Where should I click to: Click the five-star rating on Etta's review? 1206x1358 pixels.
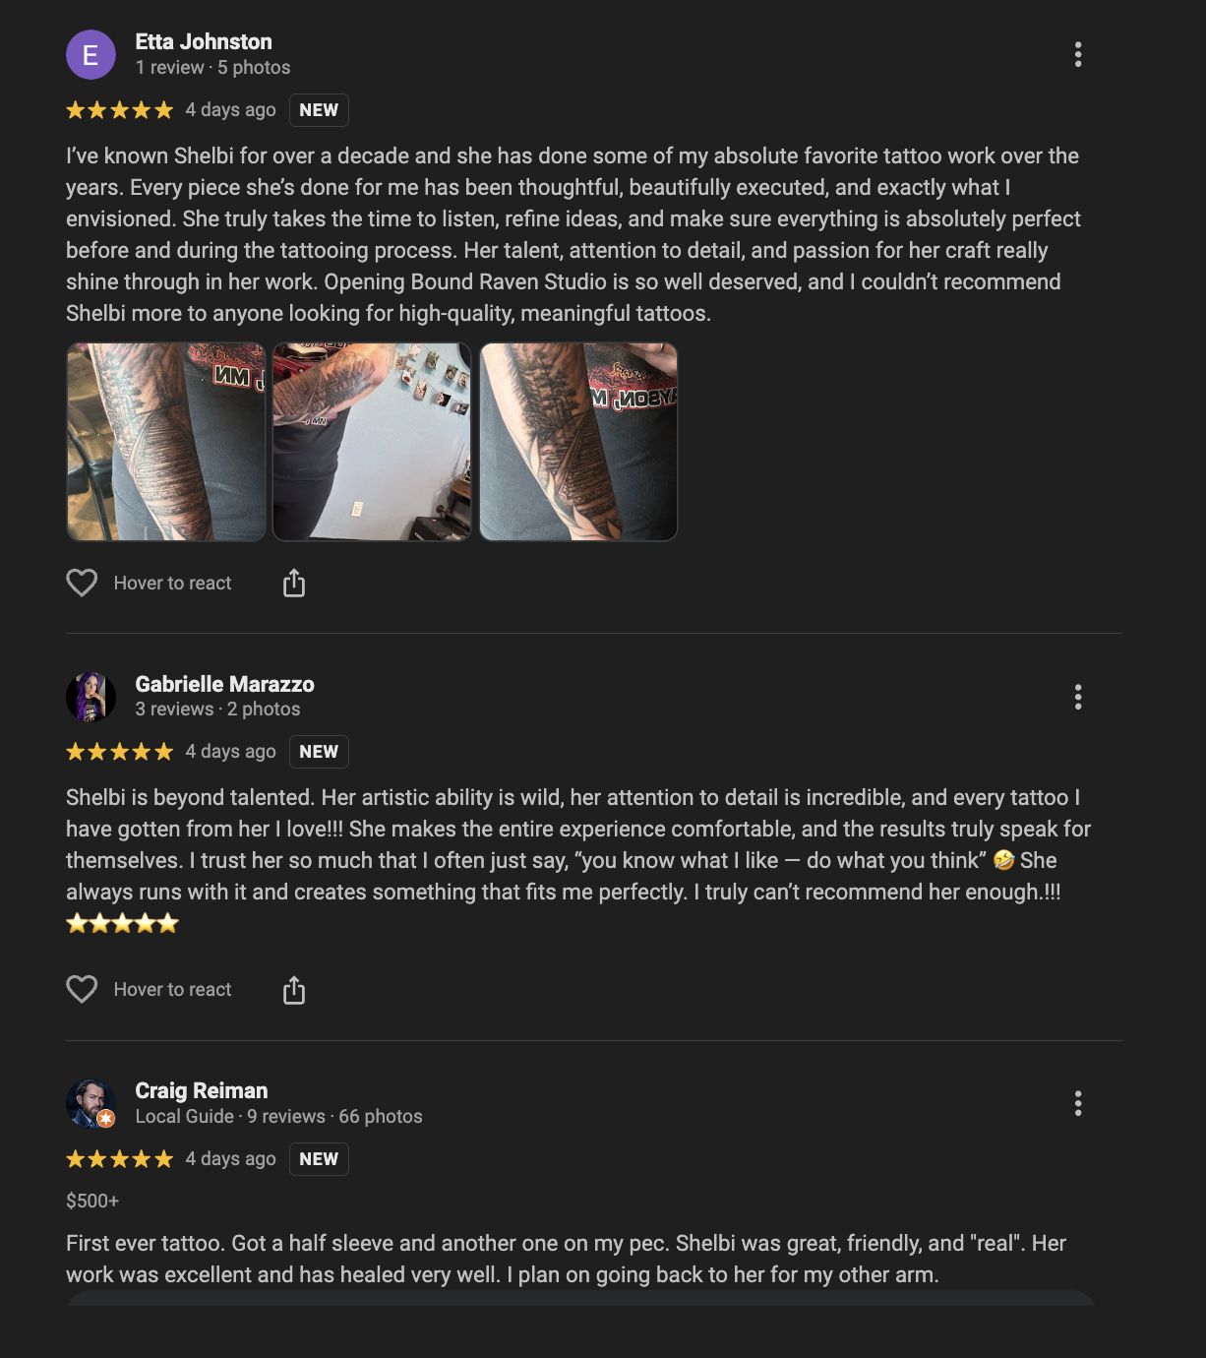click(x=119, y=110)
